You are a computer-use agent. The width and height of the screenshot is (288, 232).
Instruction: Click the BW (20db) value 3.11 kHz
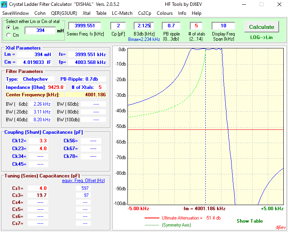[x=40, y=112]
